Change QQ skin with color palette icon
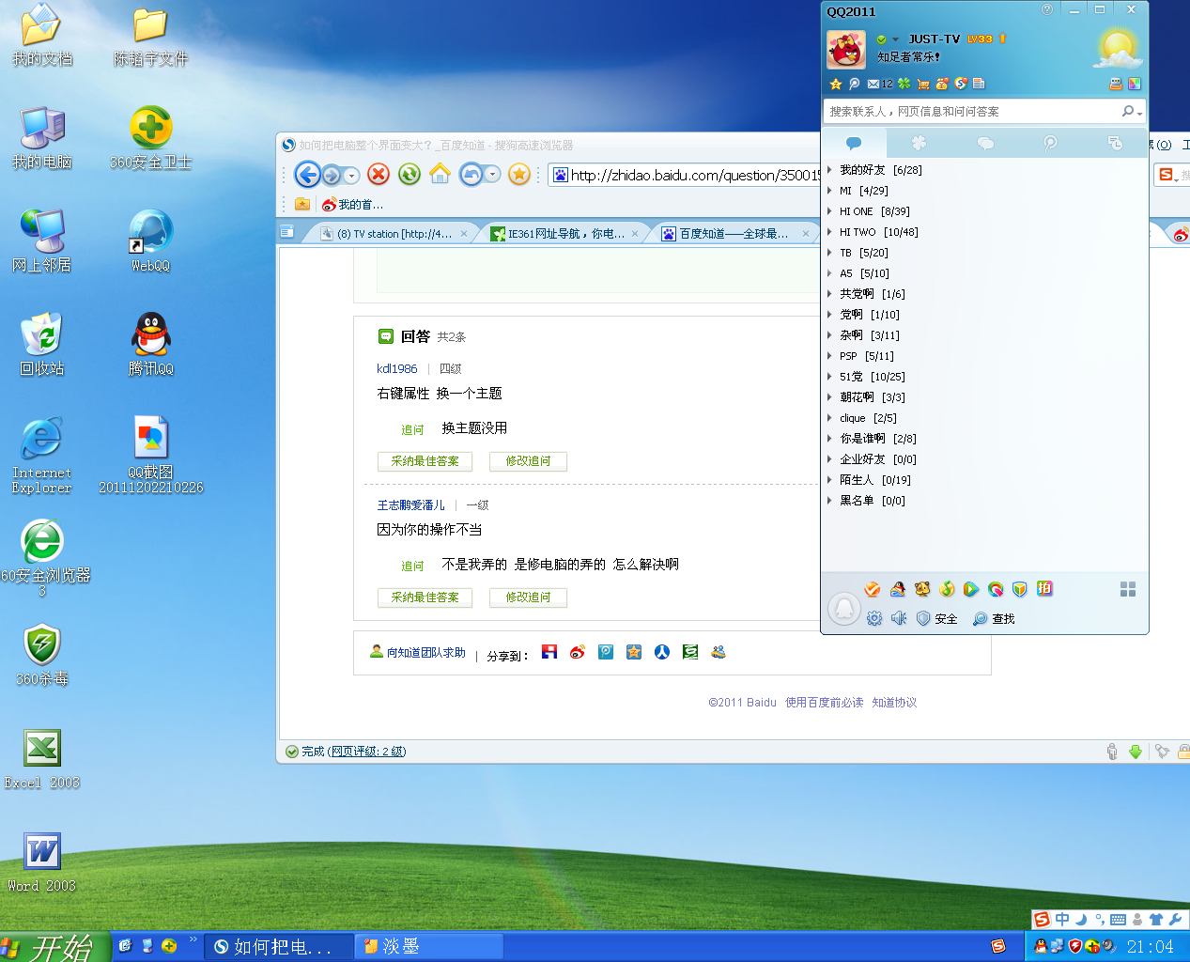Image resolution: width=1190 pixels, height=962 pixels. click(x=1135, y=84)
